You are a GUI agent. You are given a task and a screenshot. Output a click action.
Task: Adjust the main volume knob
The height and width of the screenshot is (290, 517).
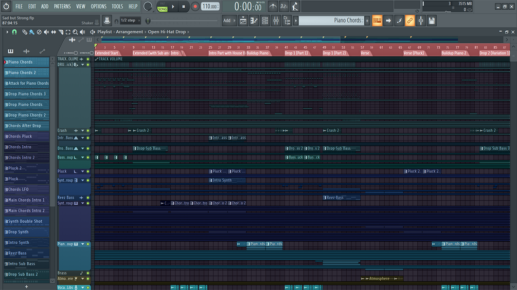pos(148,6)
